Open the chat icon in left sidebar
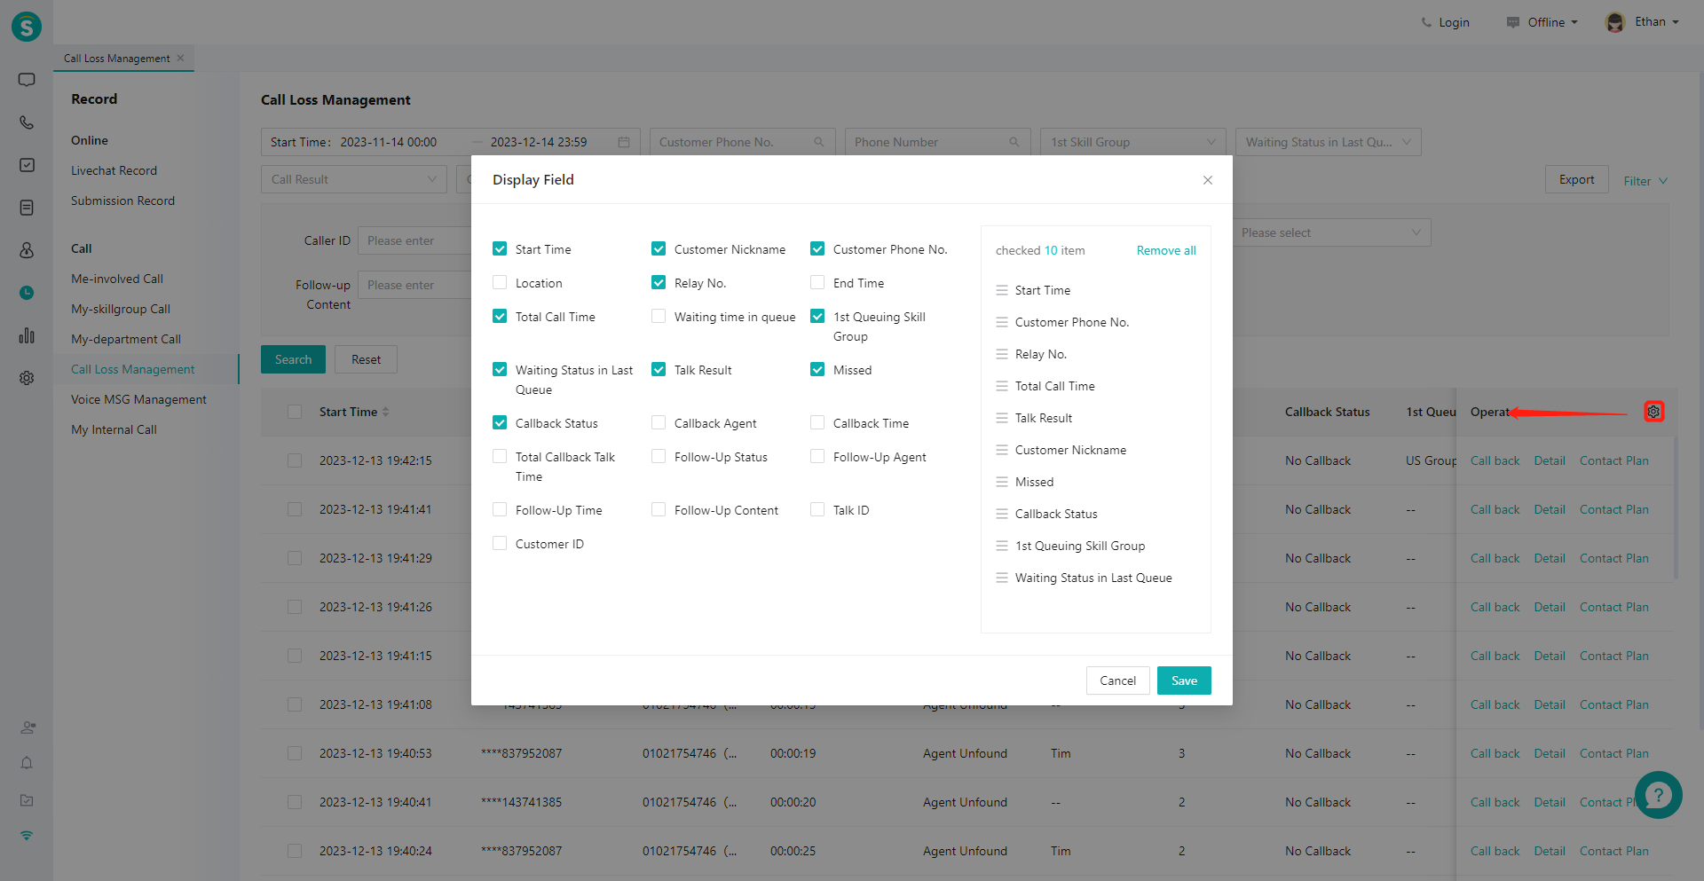This screenshot has width=1704, height=881. (x=27, y=80)
